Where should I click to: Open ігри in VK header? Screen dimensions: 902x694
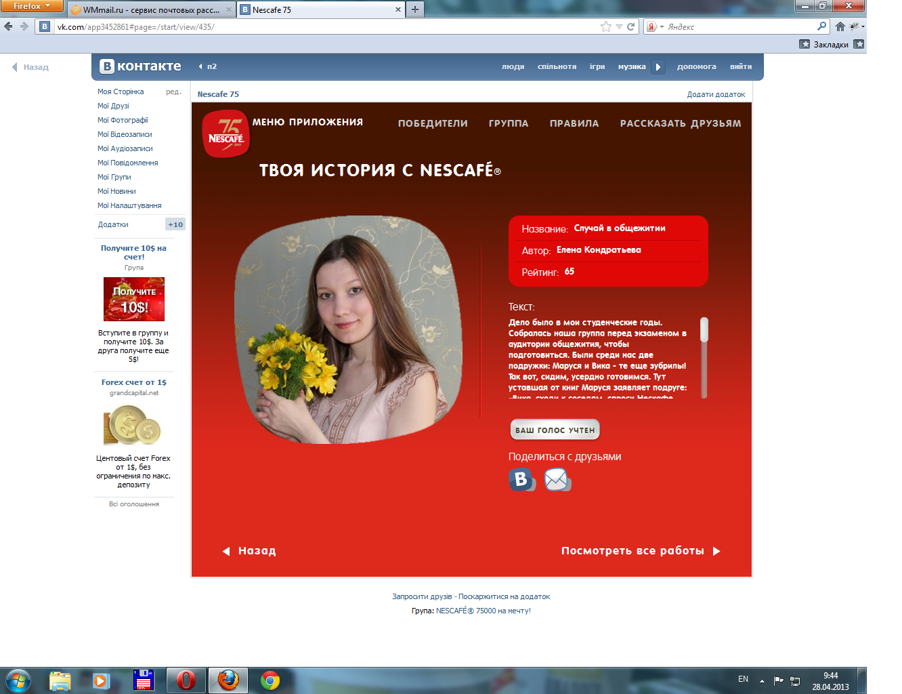click(597, 66)
